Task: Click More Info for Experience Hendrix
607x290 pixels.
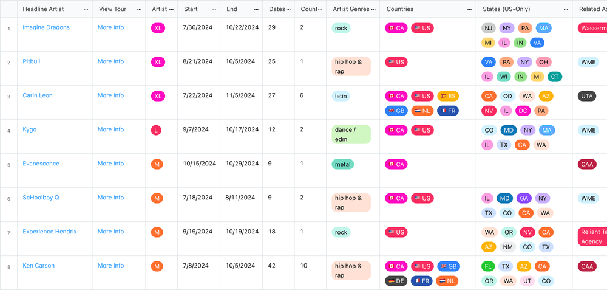Action: (110, 232)
